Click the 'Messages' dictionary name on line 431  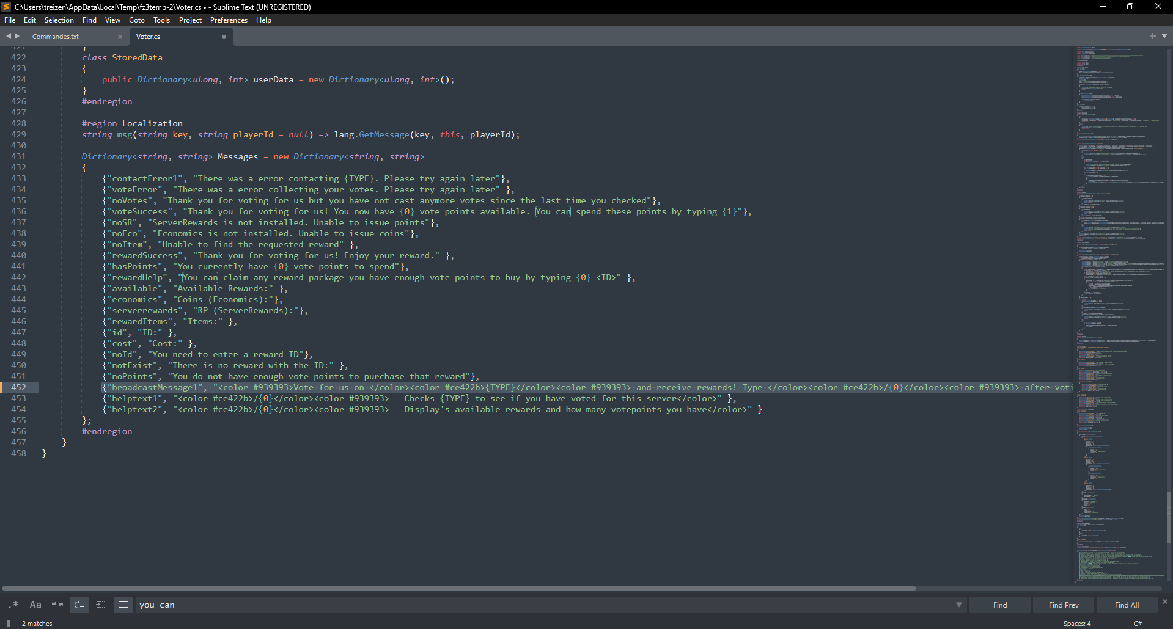point(238,156)
